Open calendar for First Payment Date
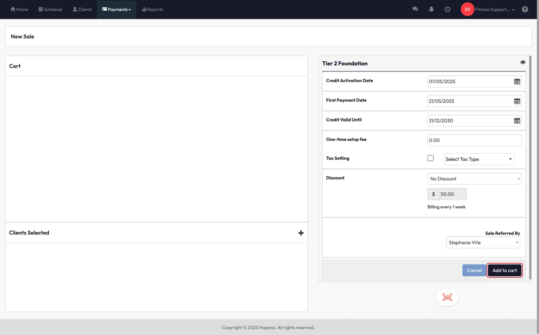This screenshot has height=335, width=539. click(x=517, y=101)
